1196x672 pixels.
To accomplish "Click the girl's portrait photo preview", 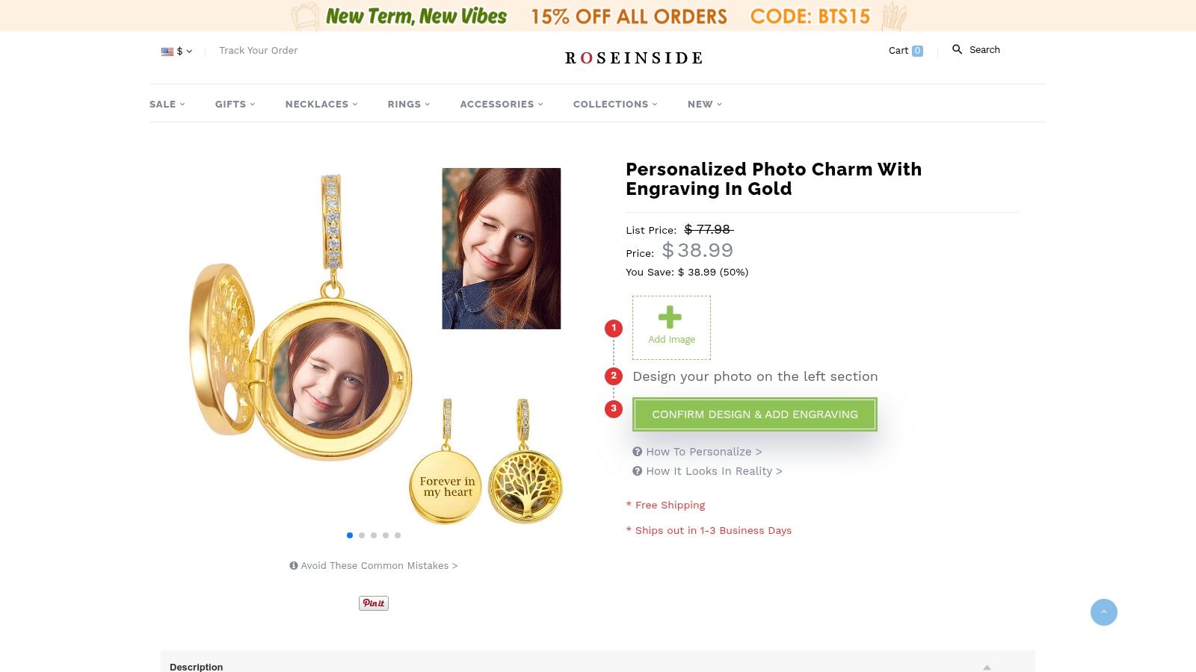I will (x=501, y=248).
